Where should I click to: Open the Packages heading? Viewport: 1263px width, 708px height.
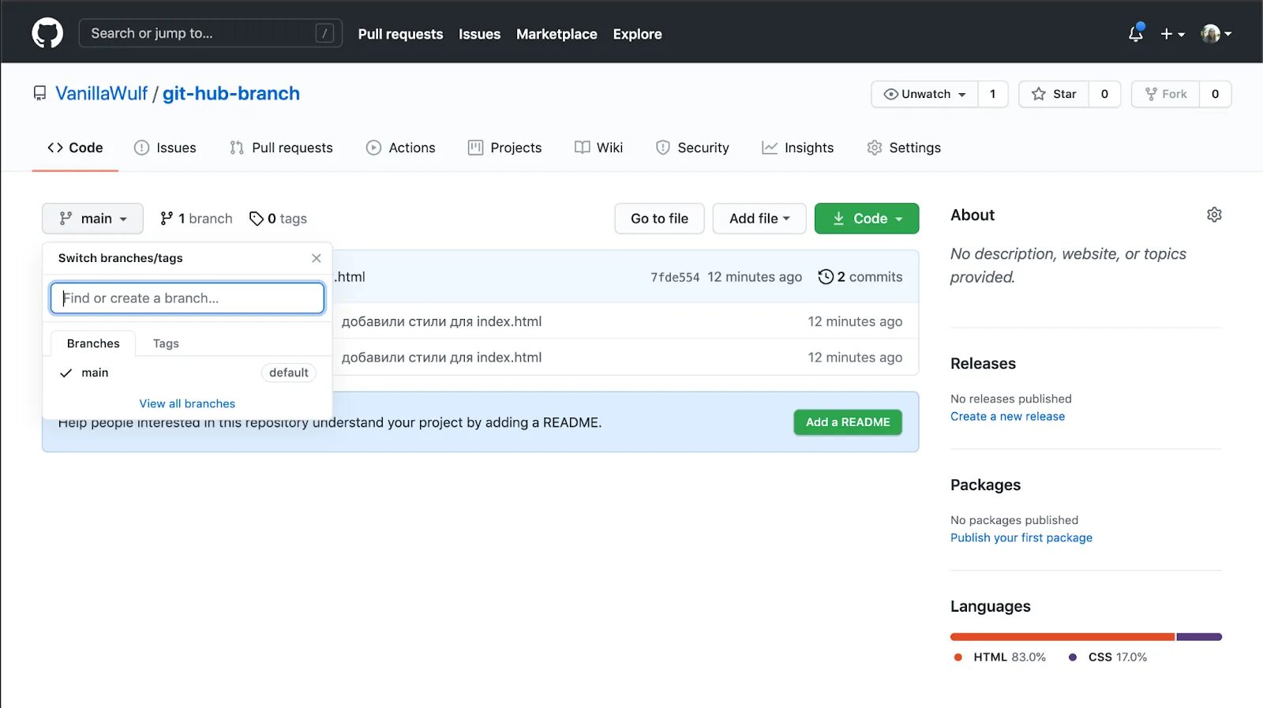pos(985,485)
